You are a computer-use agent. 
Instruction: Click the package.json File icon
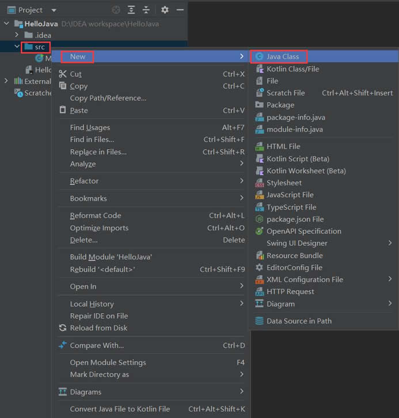pyautogui.click(x=259, y=219)
